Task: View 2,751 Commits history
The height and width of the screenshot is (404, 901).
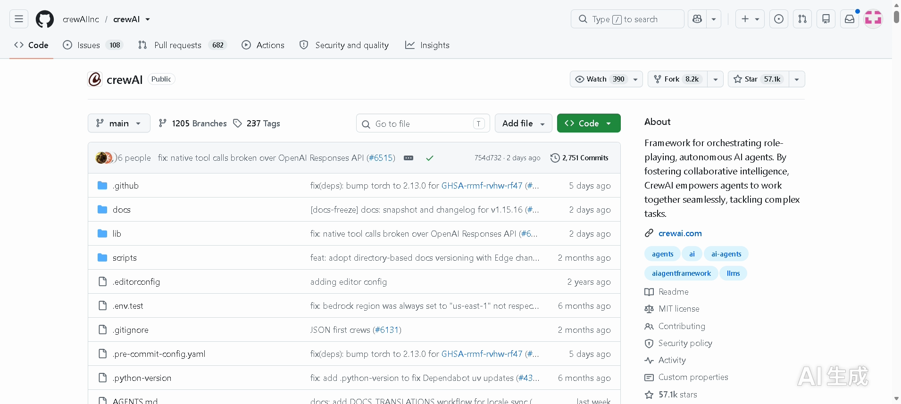Action: [579, 158]
